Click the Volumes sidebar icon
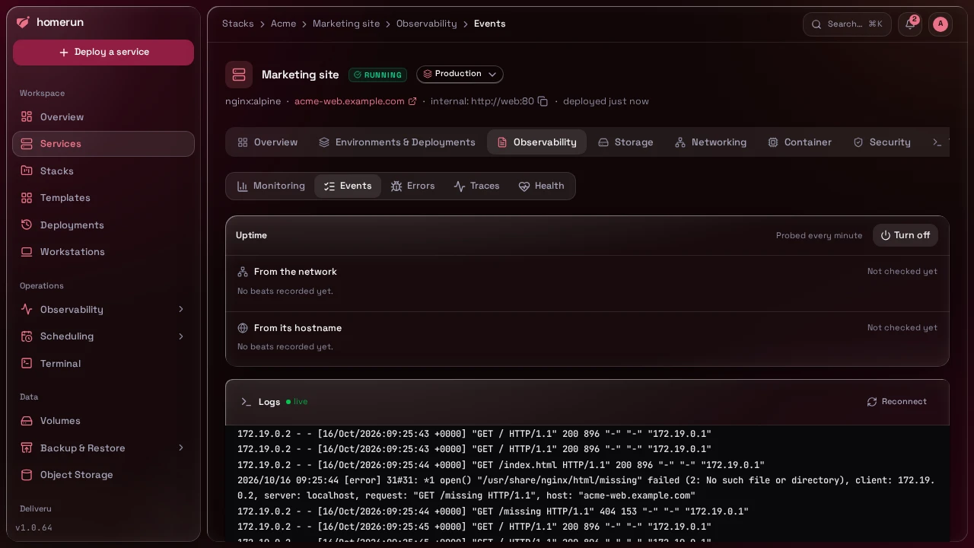974x548 pixels. tap(27, 421)
